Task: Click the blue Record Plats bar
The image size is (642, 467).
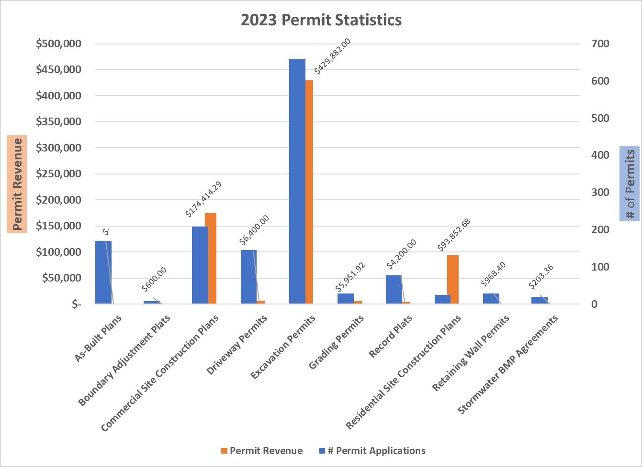Action: point(394,290)
